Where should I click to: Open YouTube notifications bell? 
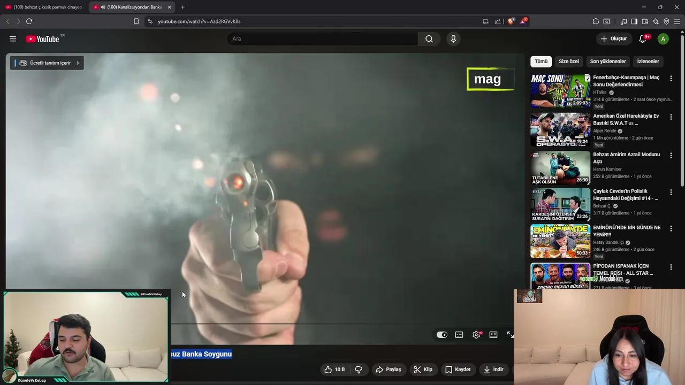coord(643,38)
